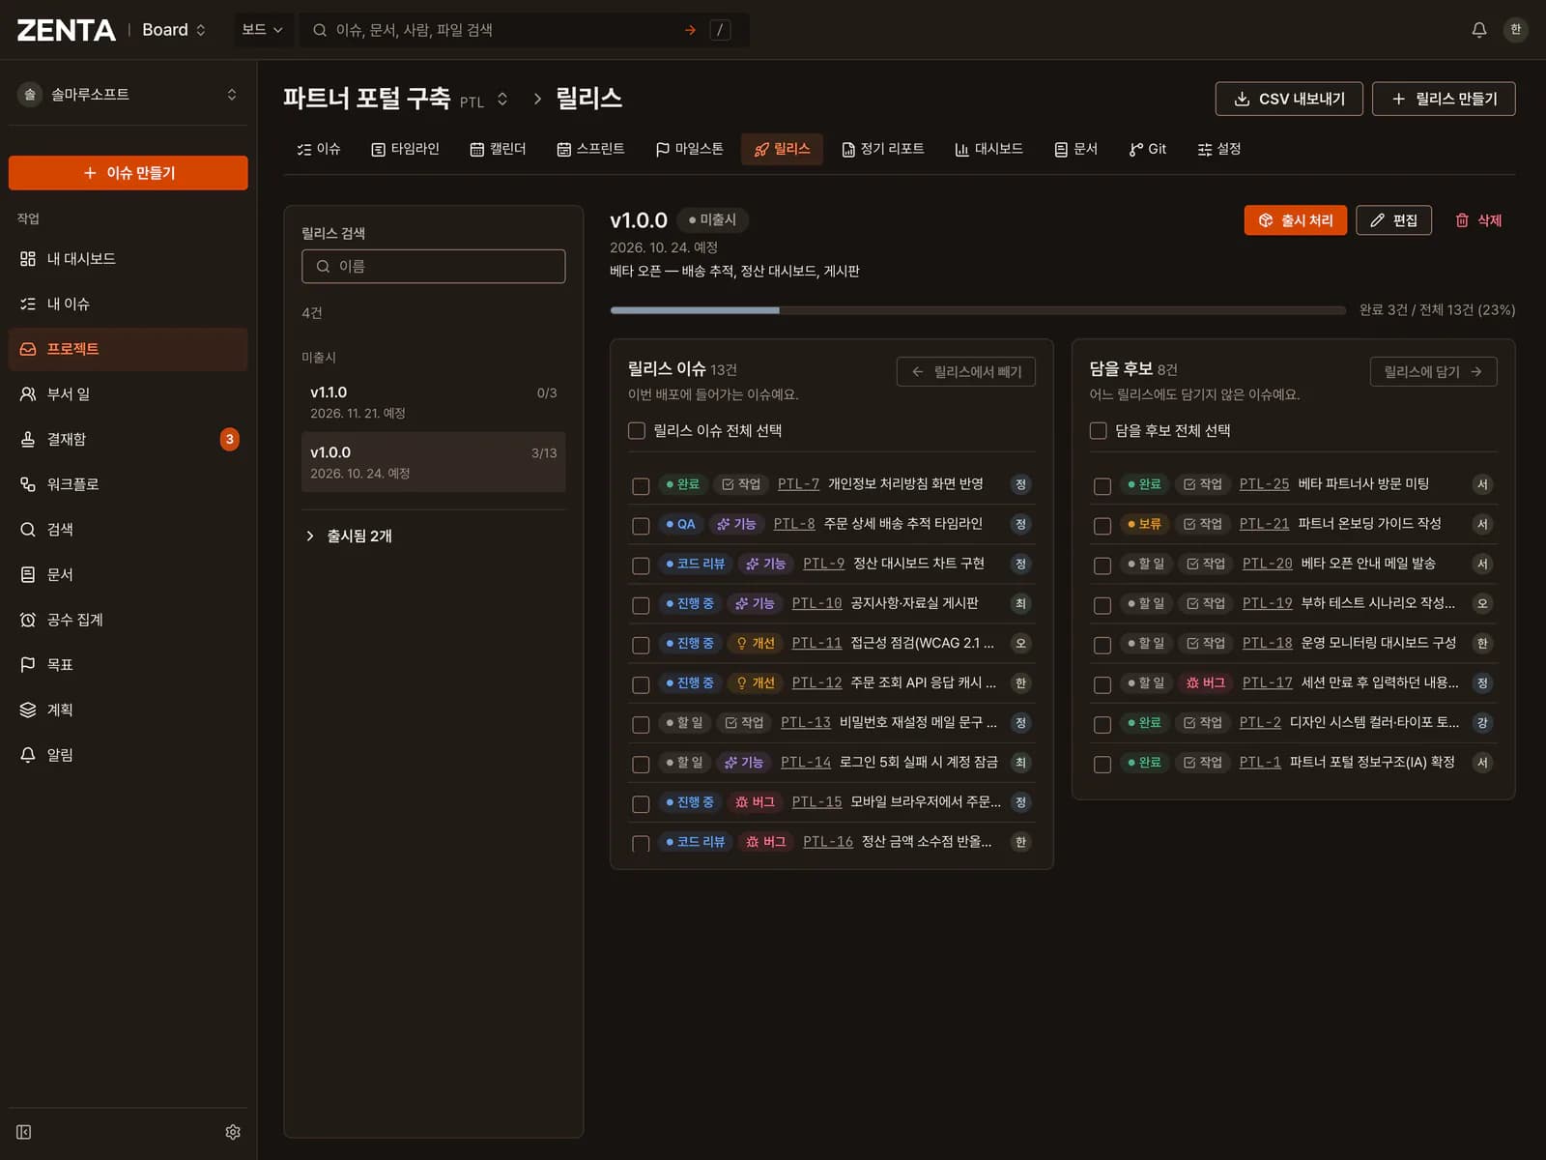Open Git tab
Image resolution: width=1546 pixels, height=1160 pixels.
click(x=1147, y=149)
